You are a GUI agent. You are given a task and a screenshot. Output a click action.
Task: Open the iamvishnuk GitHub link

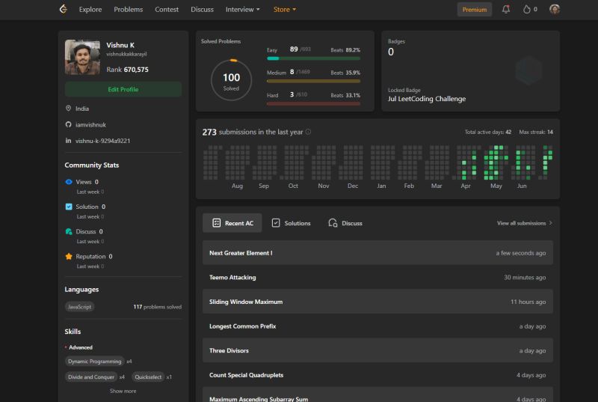pyautogui.click(x=90, y=124)
